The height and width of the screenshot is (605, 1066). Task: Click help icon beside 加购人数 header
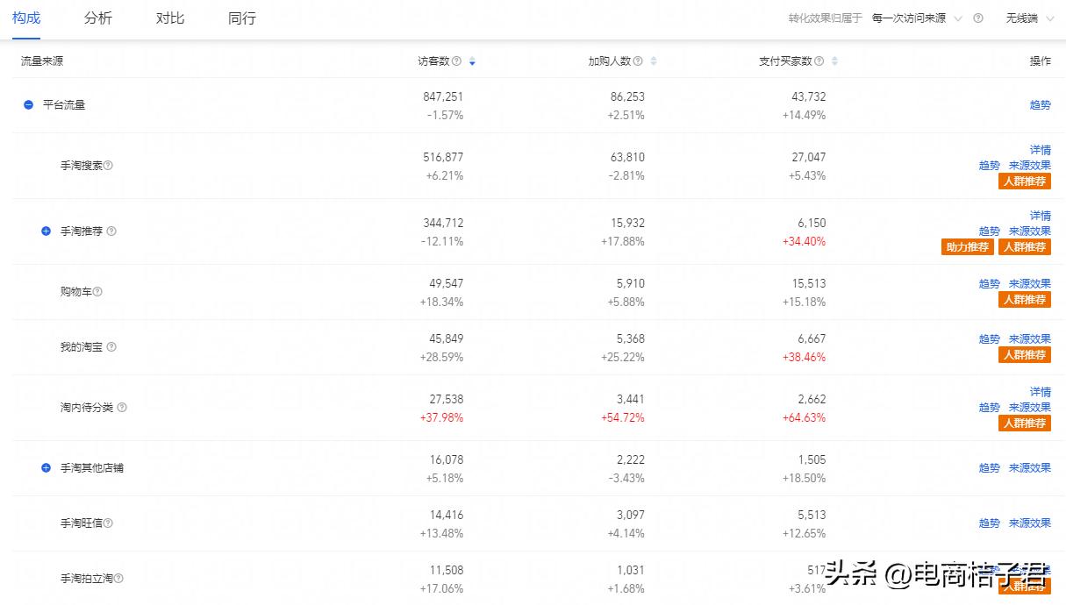point(638,61)
